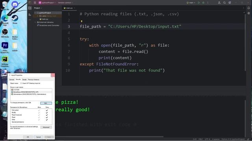Open the Code With Me user icon
The image size is (252, 141).
219,3
